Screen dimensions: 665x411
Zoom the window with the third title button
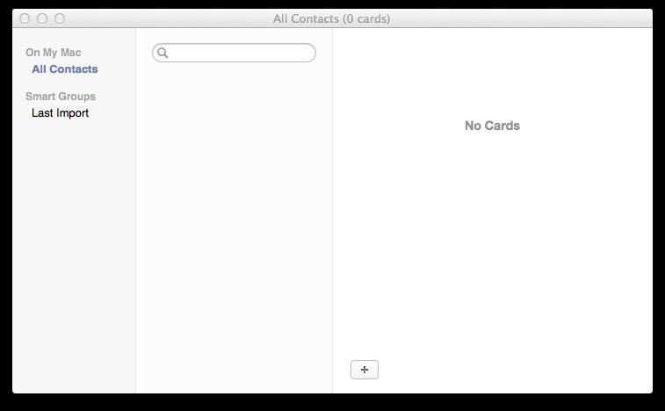(x=60, y=18)
